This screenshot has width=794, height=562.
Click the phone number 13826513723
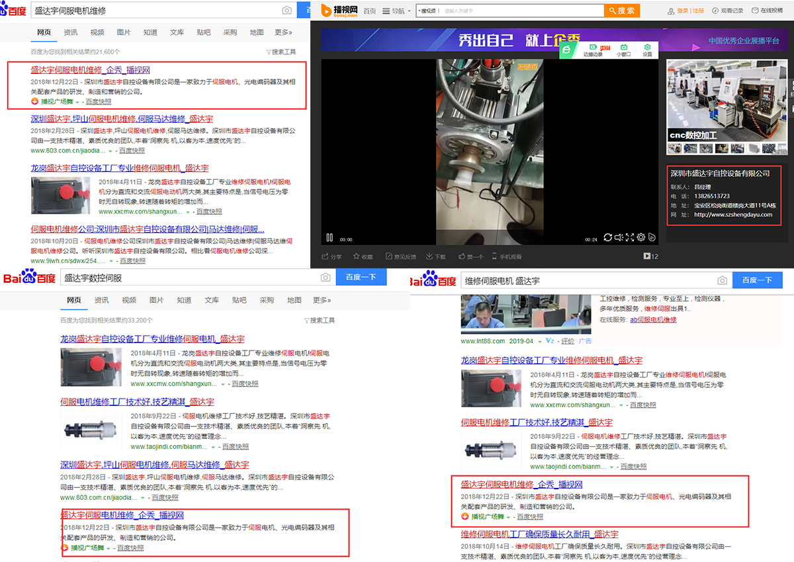coord(712,196)
